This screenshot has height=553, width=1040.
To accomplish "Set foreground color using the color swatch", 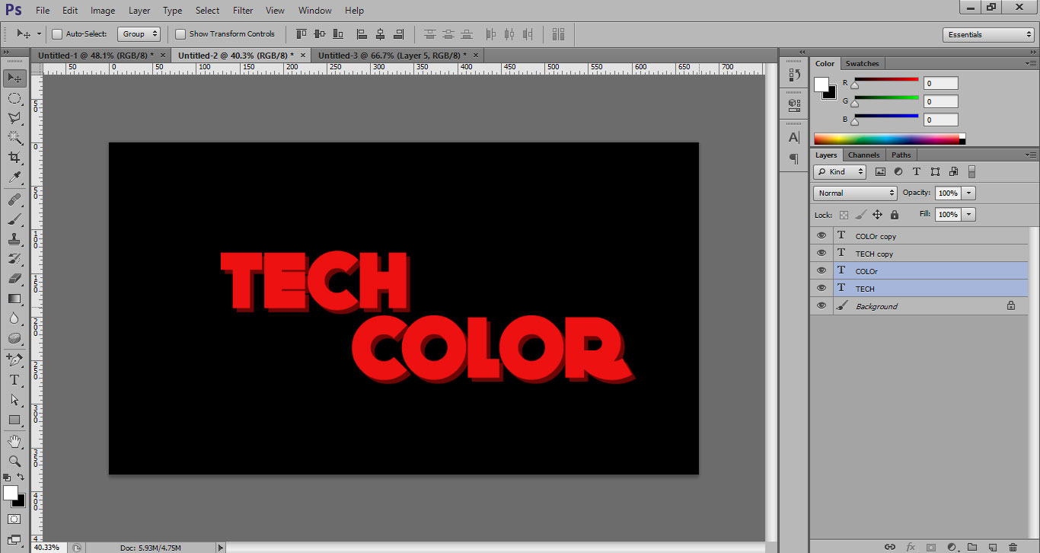I will [820, 84].
